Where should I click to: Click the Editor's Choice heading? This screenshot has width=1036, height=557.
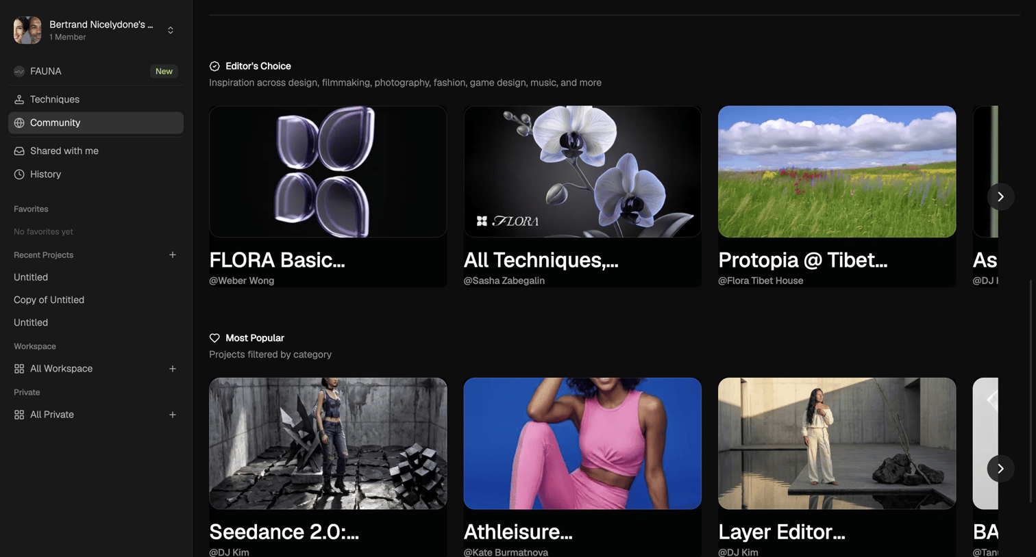pyautogui.click(x=258, y=66)
